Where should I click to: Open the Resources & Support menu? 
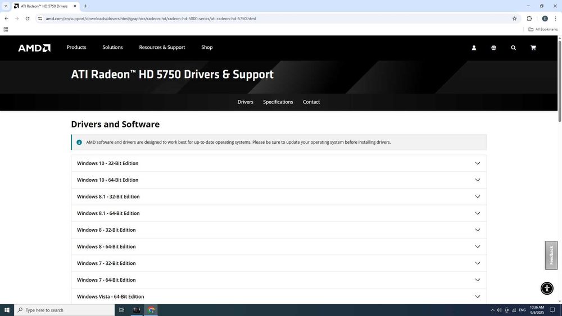[x=162, y=47]
